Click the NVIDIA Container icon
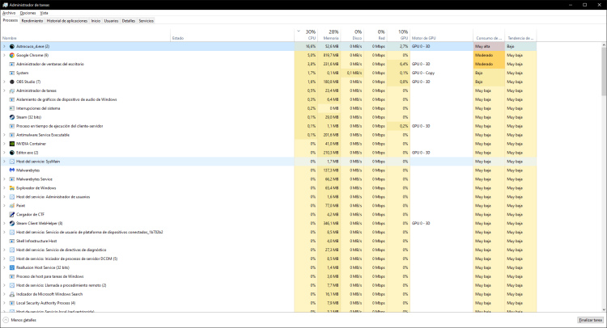Image resolution: width=607 pixels, height=328 pixels. 11,144
